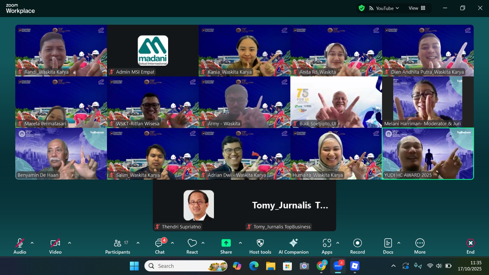
Task: Turn on the Video camera
Action: point(55,246)
